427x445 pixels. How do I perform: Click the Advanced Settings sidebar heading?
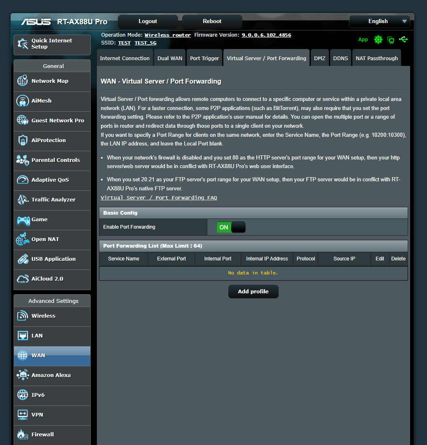(x=53, y=301)
